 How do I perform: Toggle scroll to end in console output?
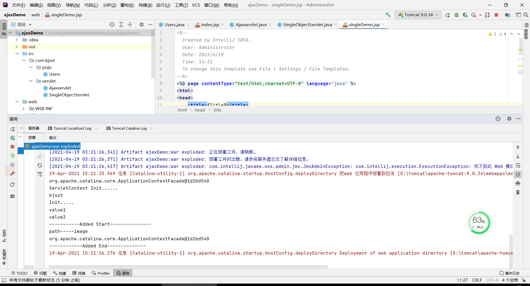click(x=518, y=174)
